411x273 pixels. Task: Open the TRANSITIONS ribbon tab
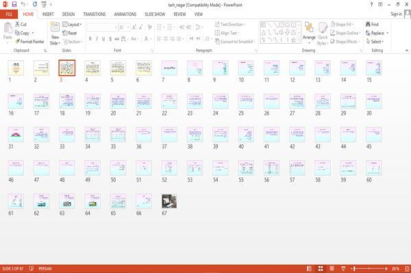(x=94, y=14)
